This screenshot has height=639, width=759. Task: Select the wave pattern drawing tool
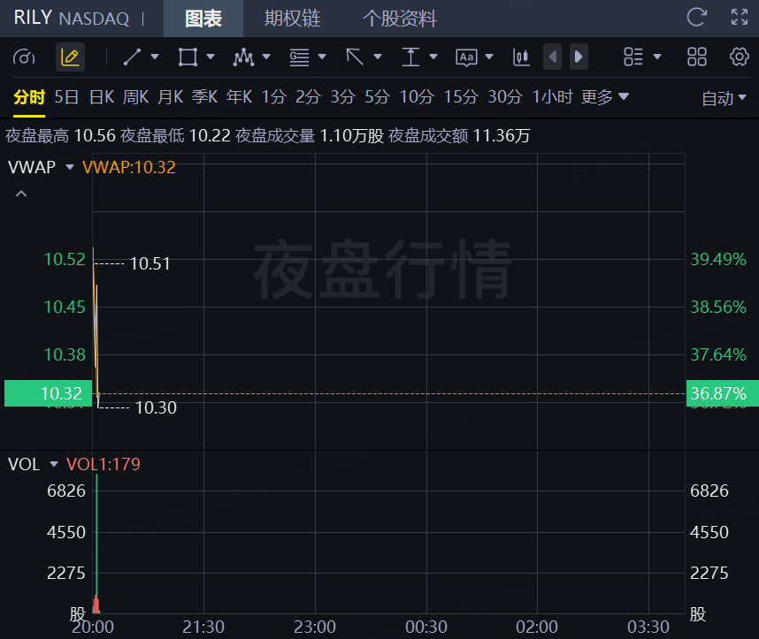tap(243, 57)
